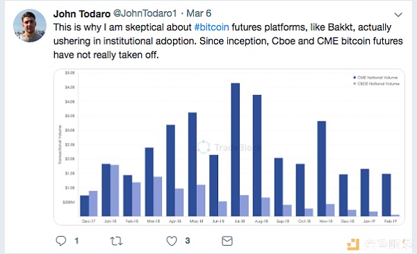Open the Mar 6 tweet timestamp
Image resolution: width=417 pixels, height=254 pixels.
tap(199, 13)
